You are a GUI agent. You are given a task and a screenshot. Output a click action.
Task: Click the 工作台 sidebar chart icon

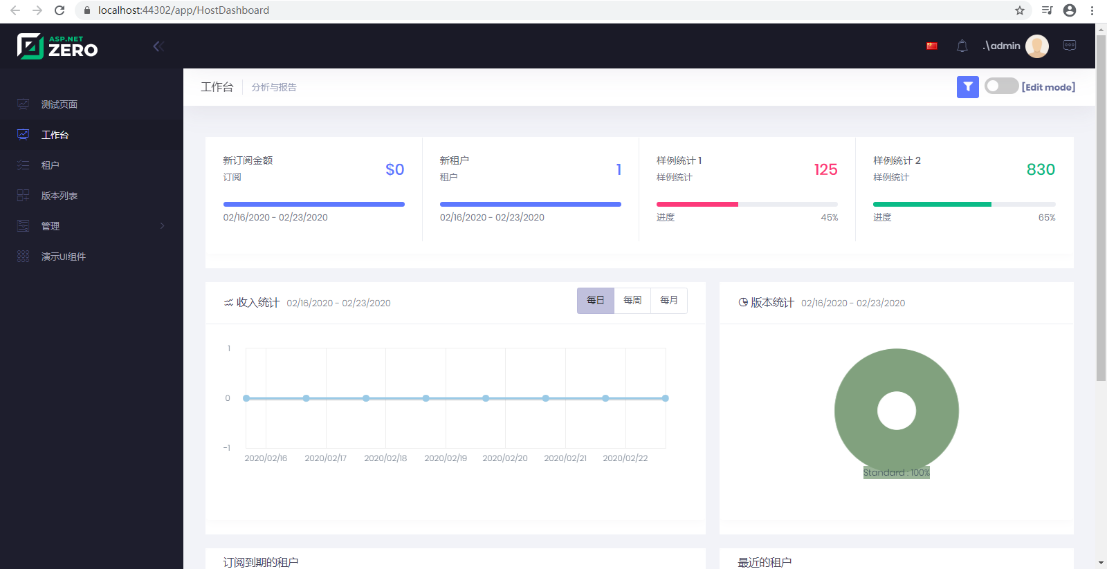tap(24, 135)
